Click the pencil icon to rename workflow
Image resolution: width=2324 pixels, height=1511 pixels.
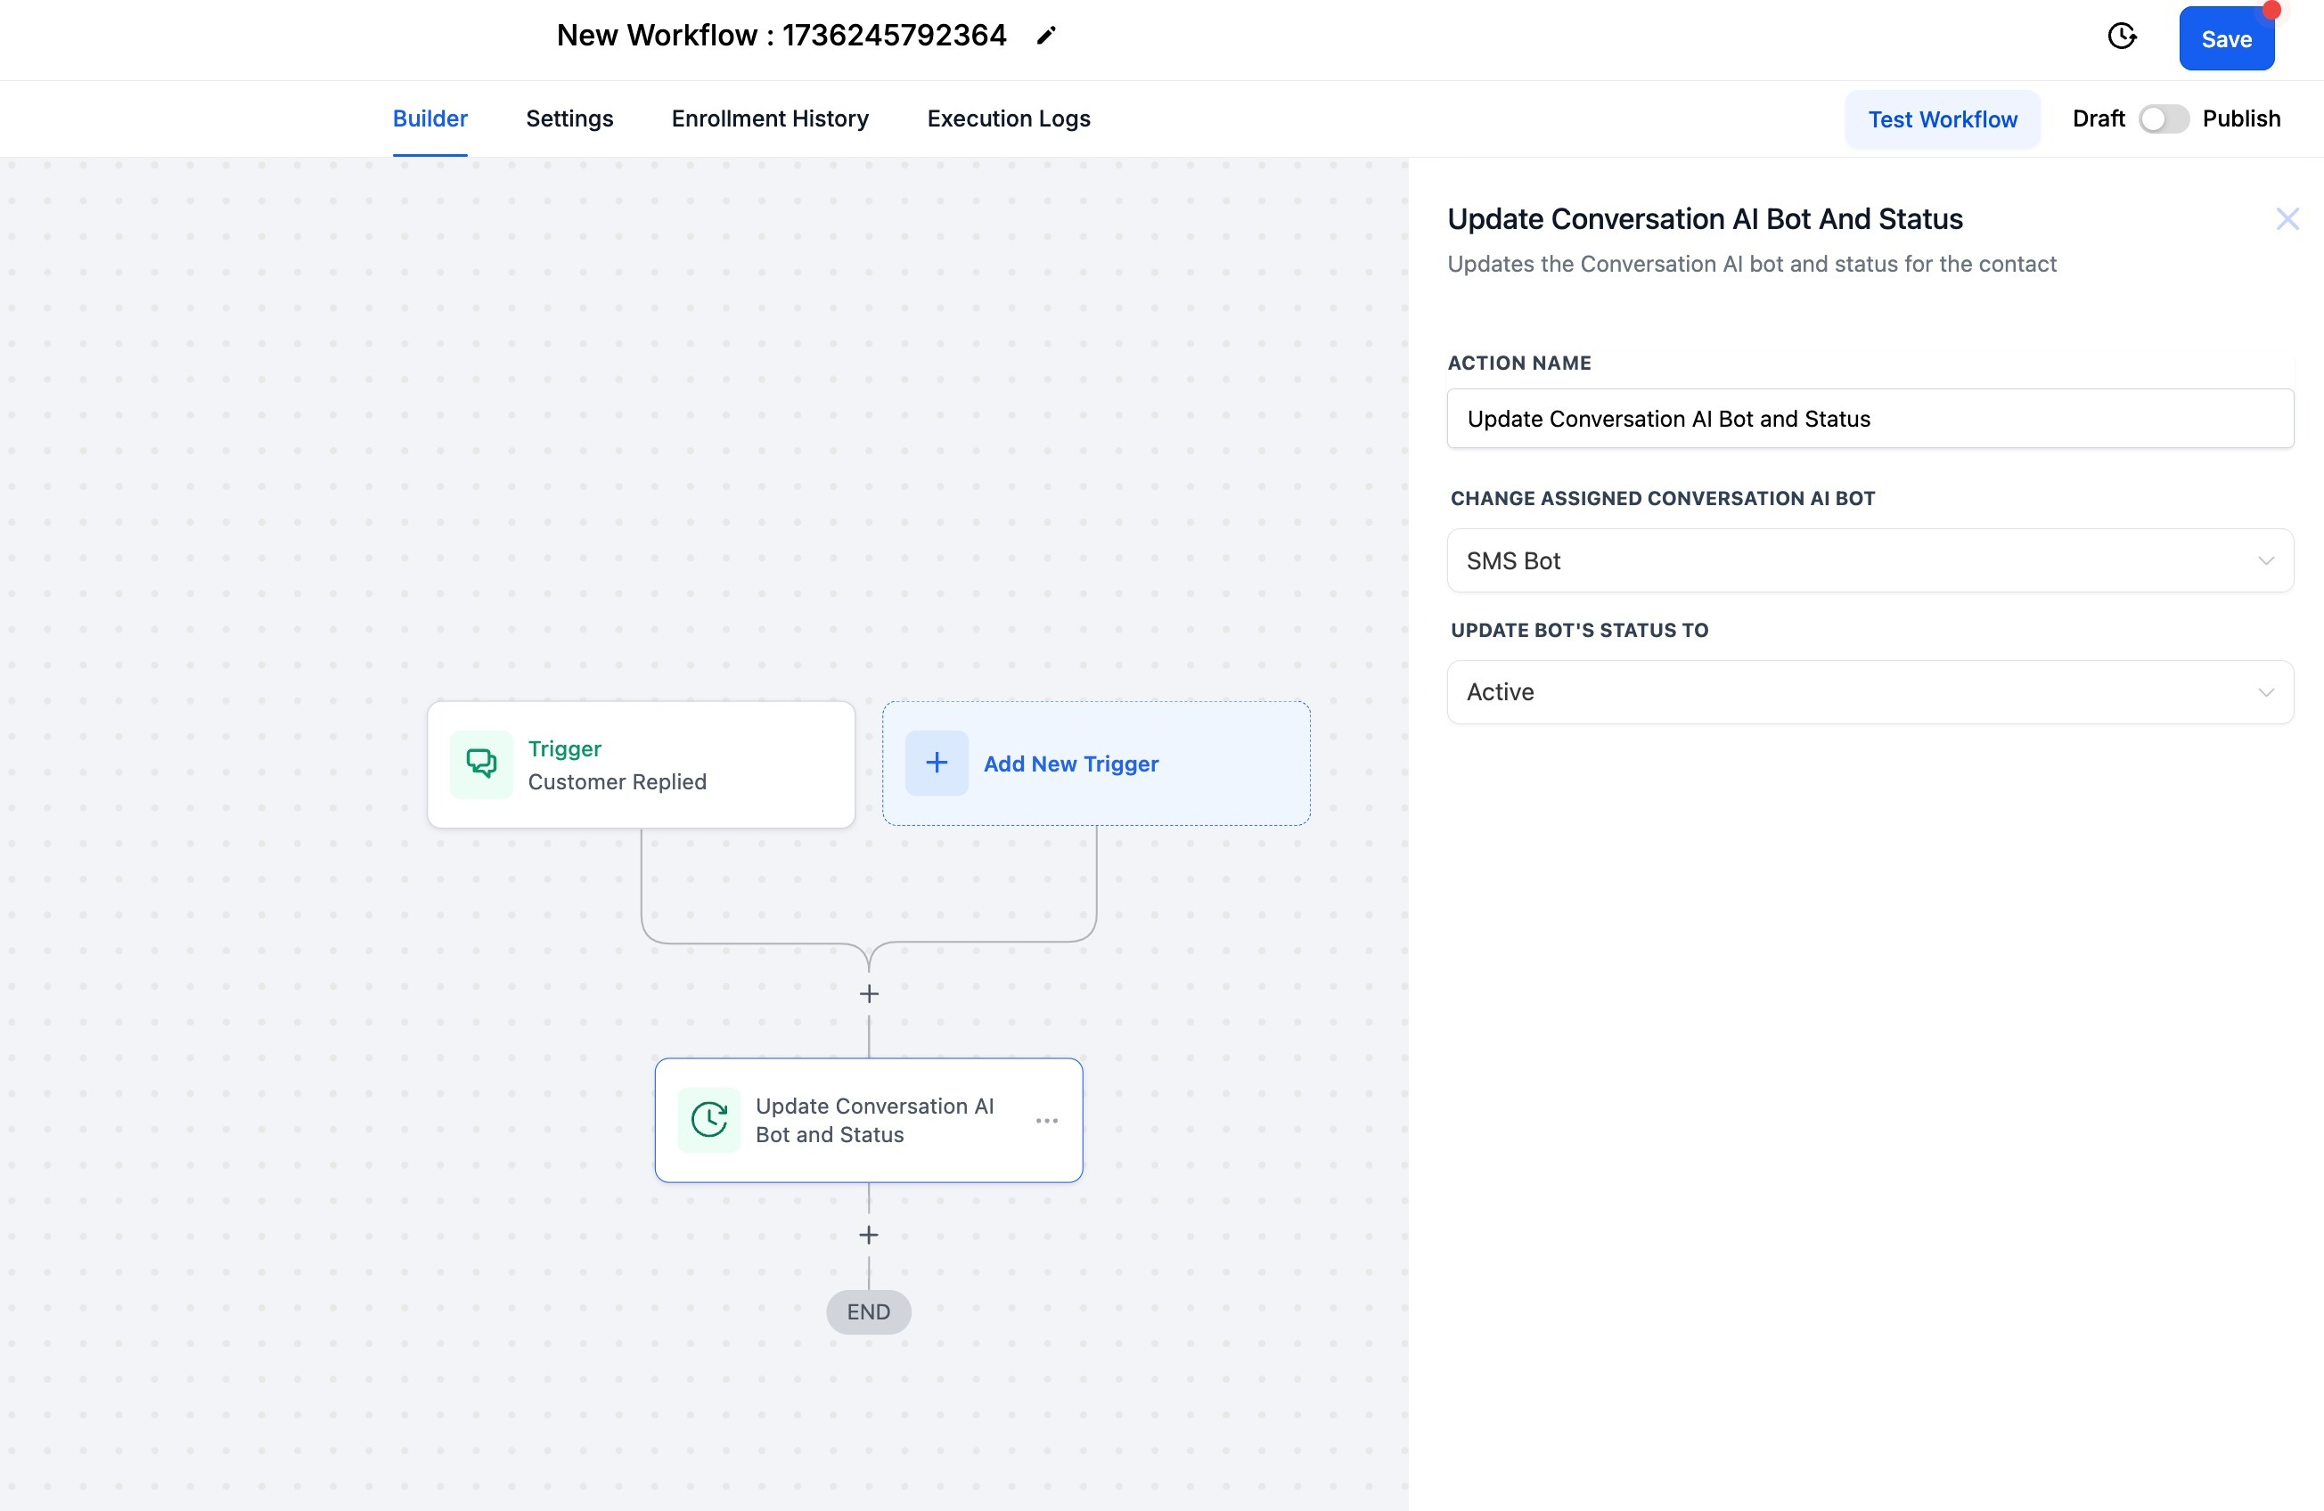tap(1046, 37)
